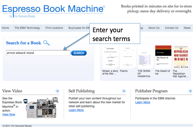Image resolution: width=196 pixels, height=129 pixels.
Task: Click the book search input field
Action: [38, 53]
